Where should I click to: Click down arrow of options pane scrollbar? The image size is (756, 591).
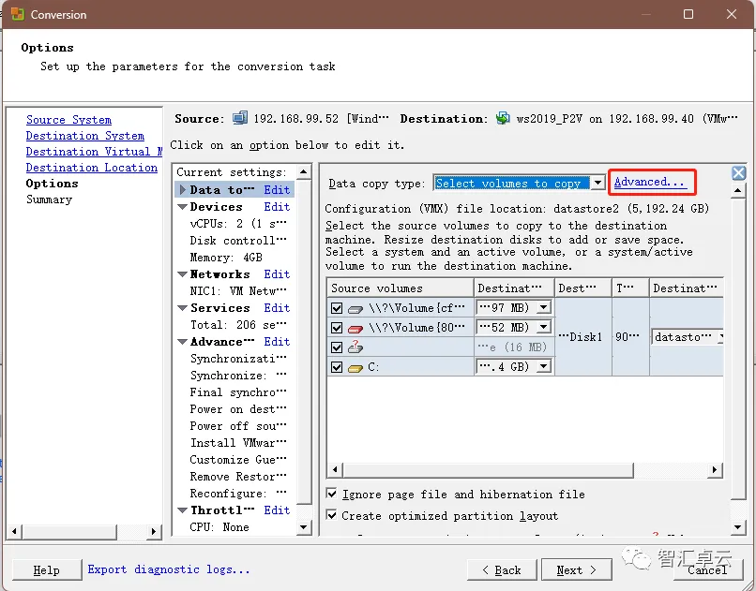coord(738,527)
